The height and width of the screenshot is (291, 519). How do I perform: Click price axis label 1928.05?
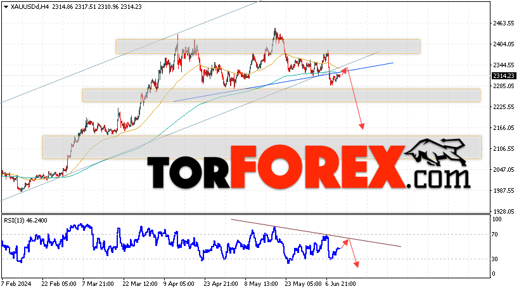503,211
